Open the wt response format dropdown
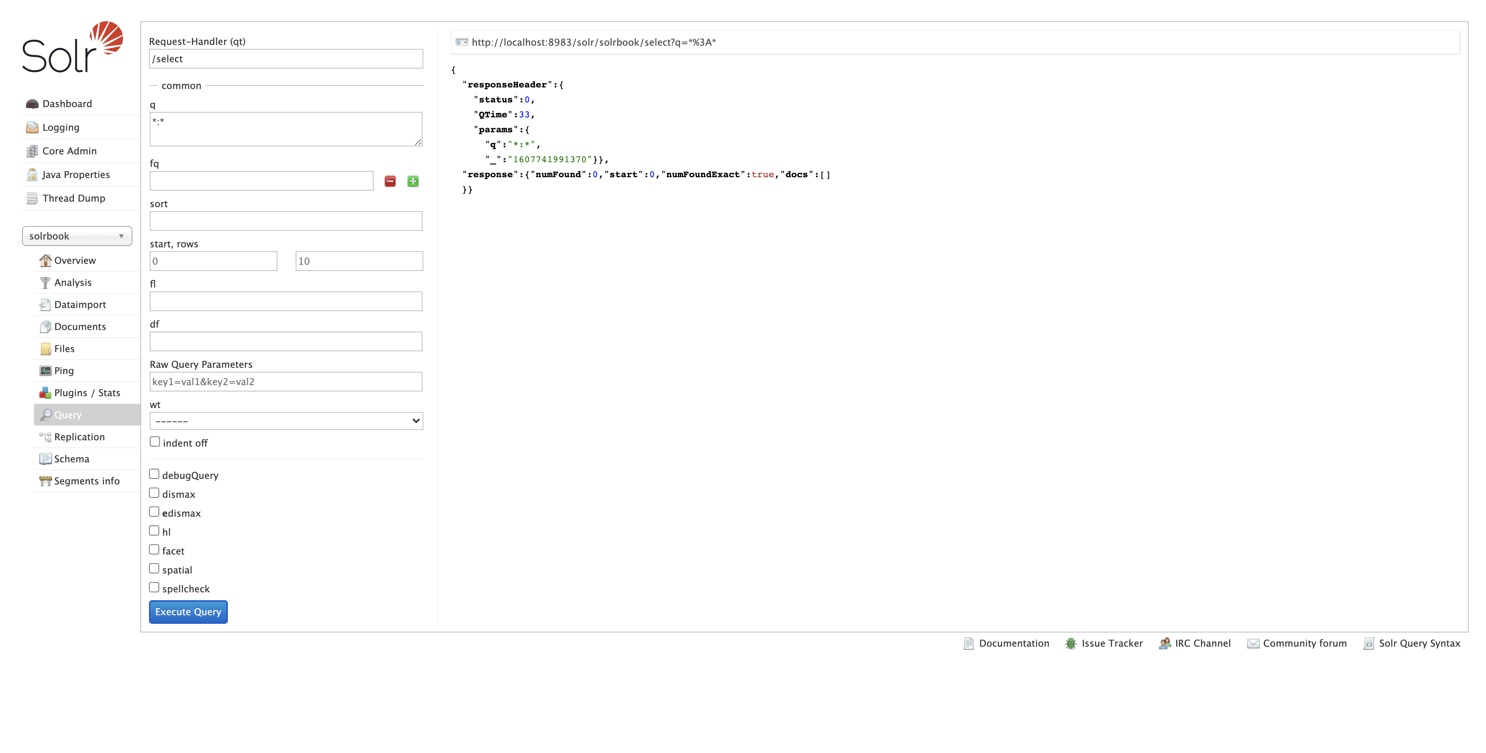This screenshot has width=1486, height=753. point(286,421)
